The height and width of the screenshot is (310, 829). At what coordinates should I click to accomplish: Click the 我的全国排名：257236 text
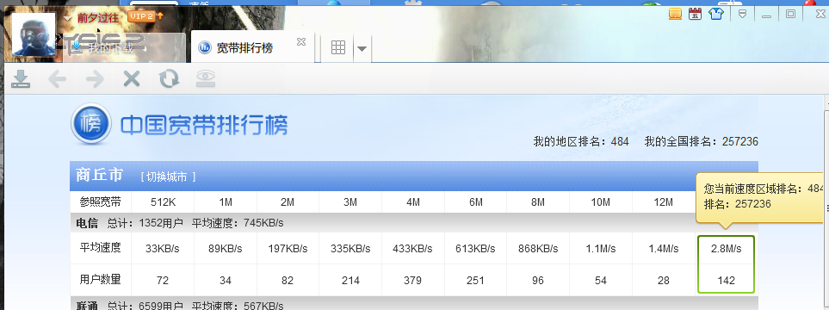tap(701, 141)
